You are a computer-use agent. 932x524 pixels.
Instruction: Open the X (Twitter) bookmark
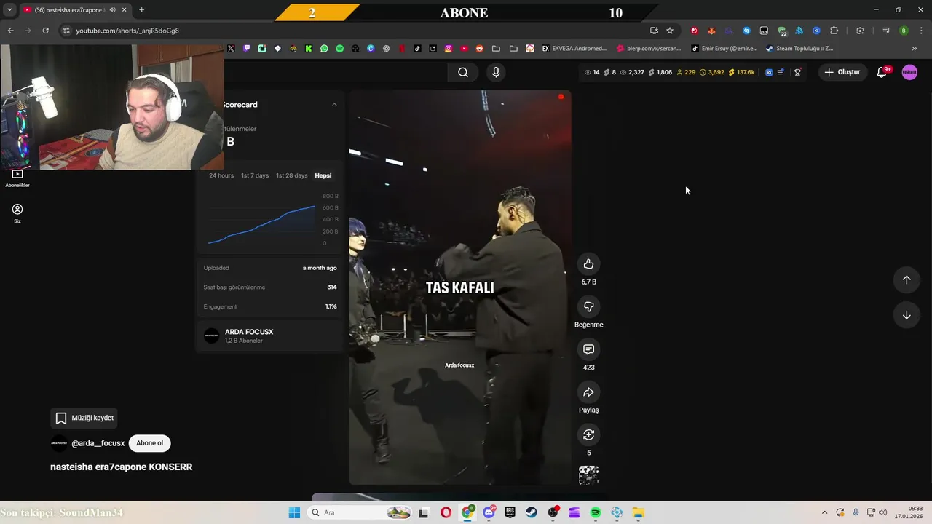[x=231, y=49]
